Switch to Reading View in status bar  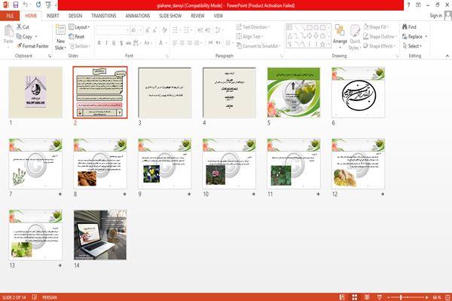pos(367,297)
